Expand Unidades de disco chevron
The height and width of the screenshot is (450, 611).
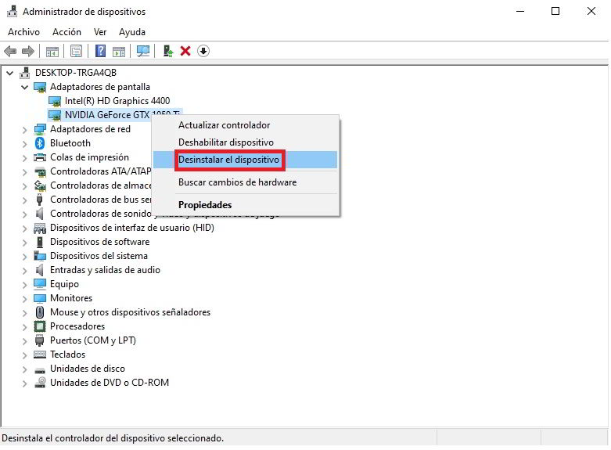tap(24, 369)
